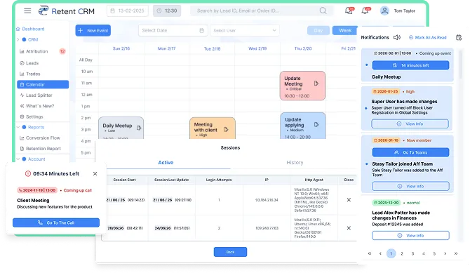Screen dimensions: 470x273
Task: Open Conversion Flow report
Action: [x=40, y=138]
